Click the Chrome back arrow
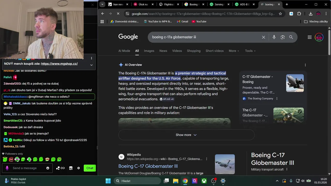The height and width of the screenshot is (186, 331). tap(103, 14)
